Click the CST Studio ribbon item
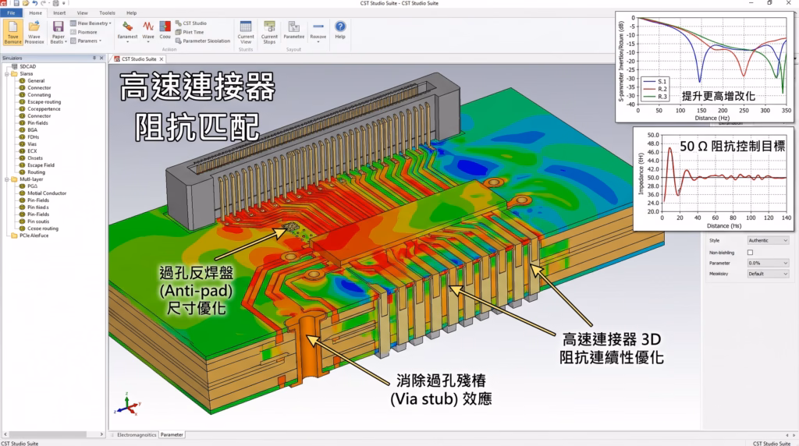The image size is (799, 446). [191, 23]
